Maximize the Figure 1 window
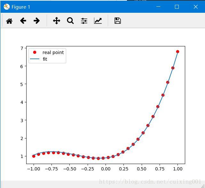The image size is (205, 188). [x=177, y=7]
